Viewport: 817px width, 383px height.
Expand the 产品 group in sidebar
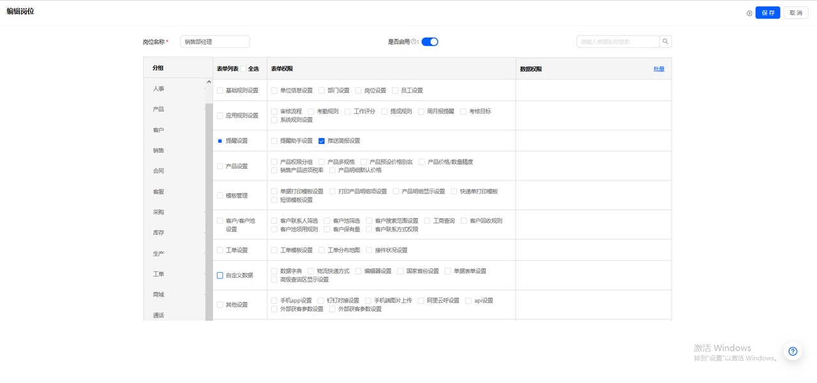pos(158,109)
